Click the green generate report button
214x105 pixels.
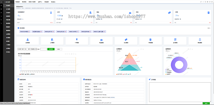point(51,49)
